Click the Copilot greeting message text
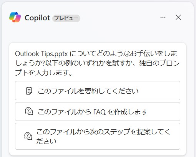Image resolution: width=196 pixels, height=157 pixels. pos(97,63)
